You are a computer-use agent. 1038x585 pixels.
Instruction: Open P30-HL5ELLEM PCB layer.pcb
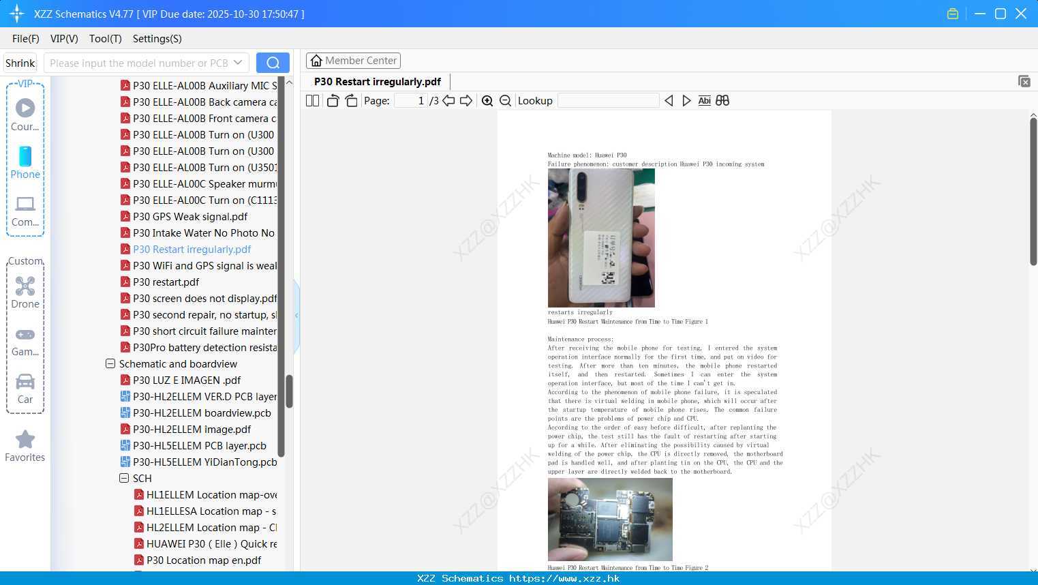pyautogui.click(x=200, y=446)
